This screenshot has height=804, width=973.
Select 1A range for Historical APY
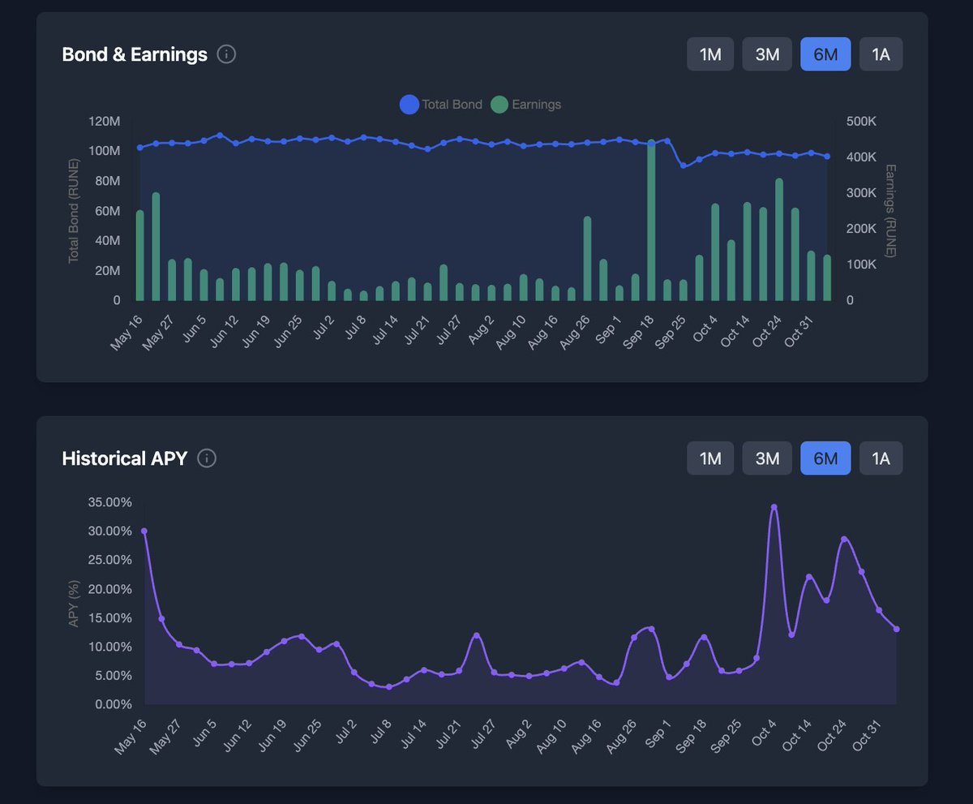tap(881, 458)
